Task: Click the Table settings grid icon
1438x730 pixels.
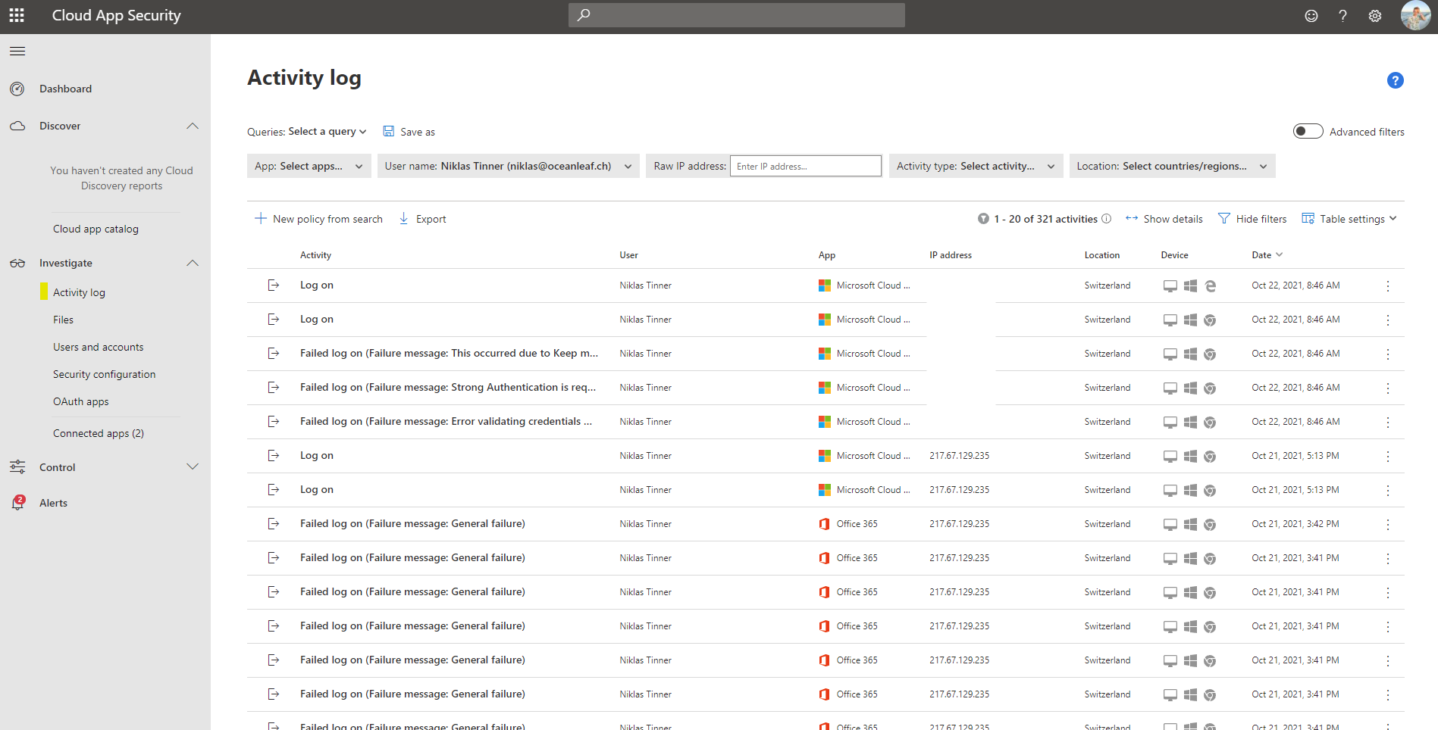Action: [1308, 218]
